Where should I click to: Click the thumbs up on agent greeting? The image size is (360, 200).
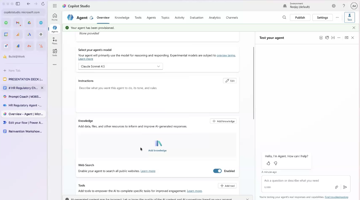point(268,163)
